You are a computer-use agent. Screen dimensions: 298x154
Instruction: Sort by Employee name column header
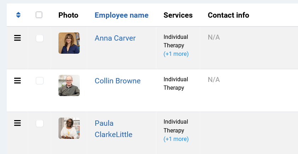[122, 15]
